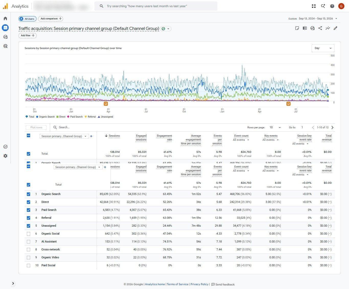Open the help question mark icon
The image size is (349, 289).
coord(332,6)
